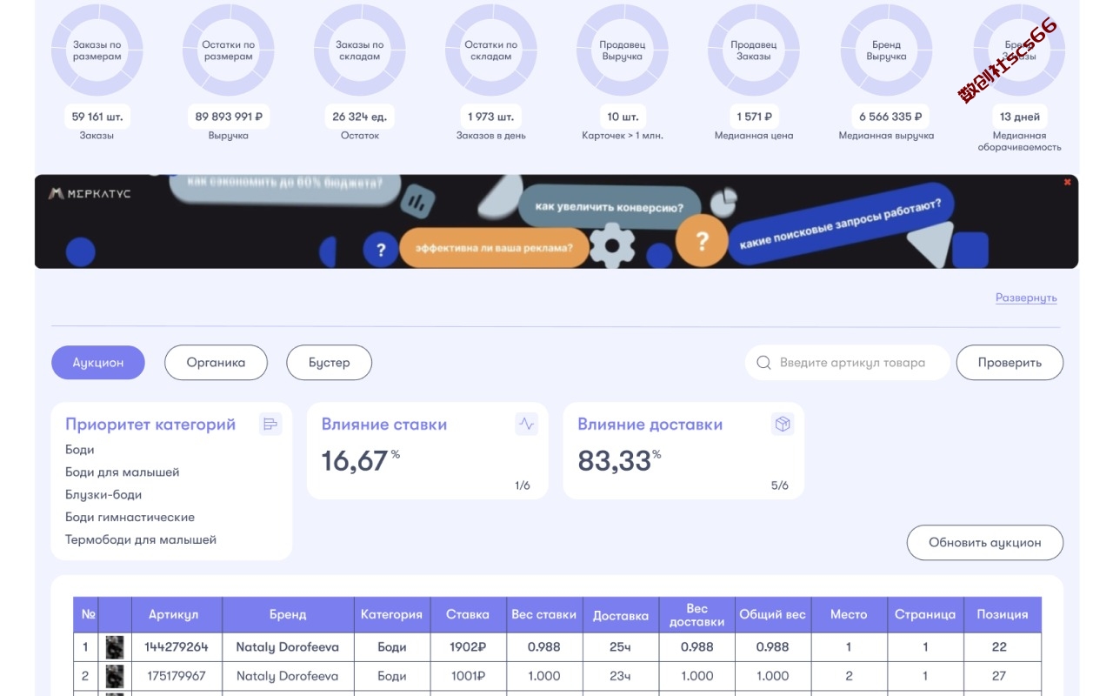Image resolution: width=1113 pixels, height=696 pixels.
Task: Click the 13 дней turnover value
Action: [1019, 117]
